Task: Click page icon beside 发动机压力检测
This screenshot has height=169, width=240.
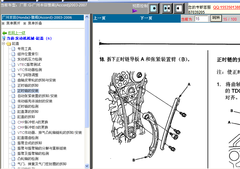Action: click(x=13, y=59)
